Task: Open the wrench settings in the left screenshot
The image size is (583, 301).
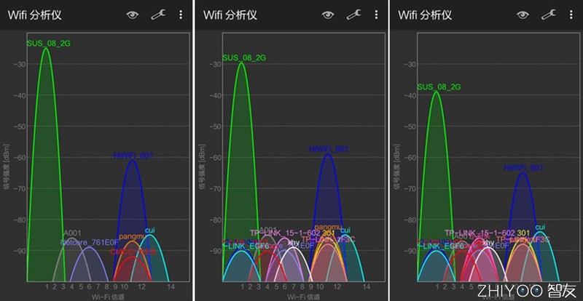Action: click(158, 15)
